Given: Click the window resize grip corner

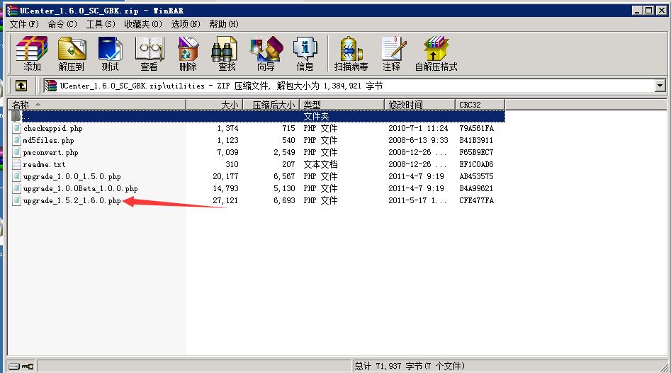Looking at the screenshot, I should tap(664, 367).
